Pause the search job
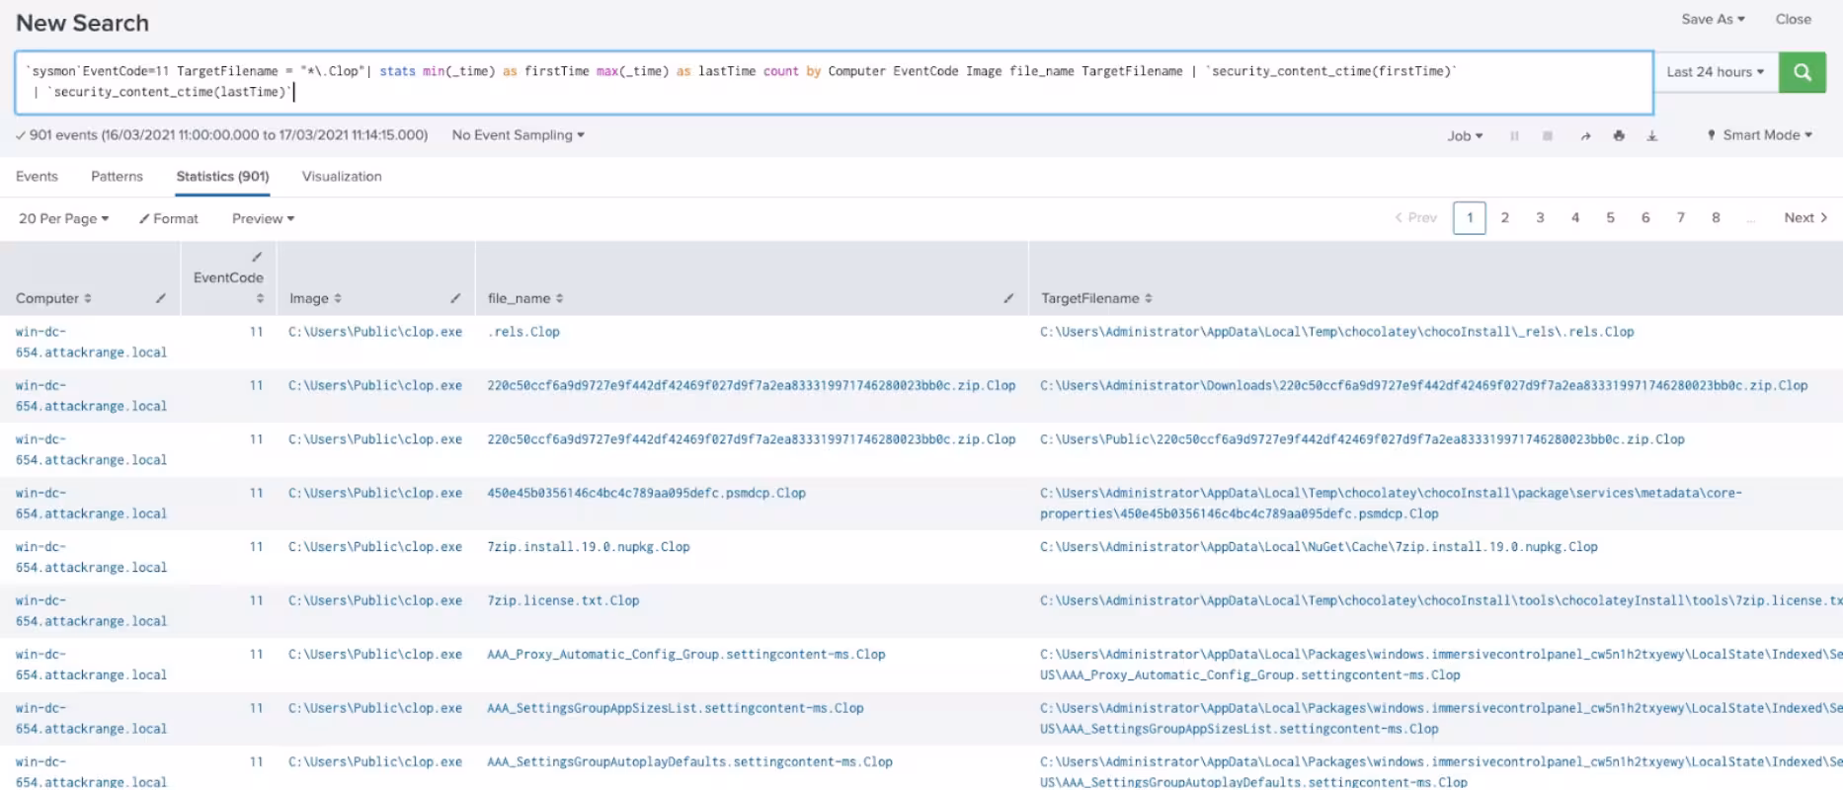The image size is (1843, 790). 1514,136
